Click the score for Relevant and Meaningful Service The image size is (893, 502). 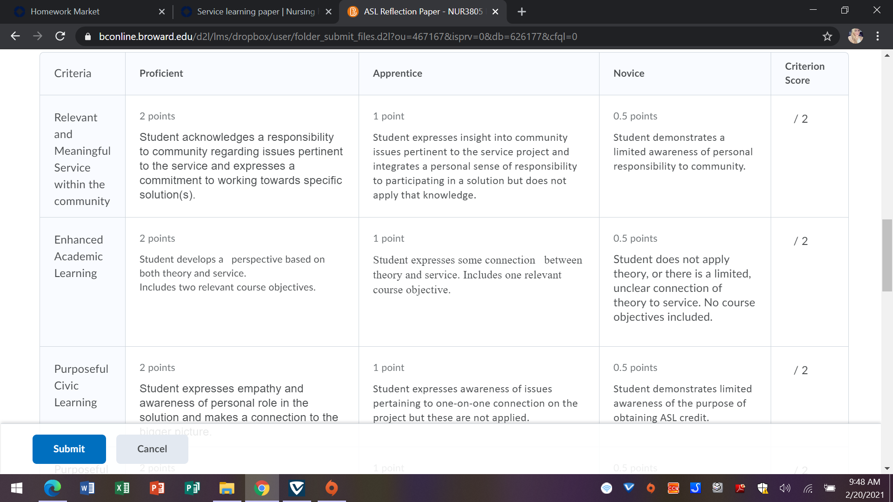coord(800,119)
